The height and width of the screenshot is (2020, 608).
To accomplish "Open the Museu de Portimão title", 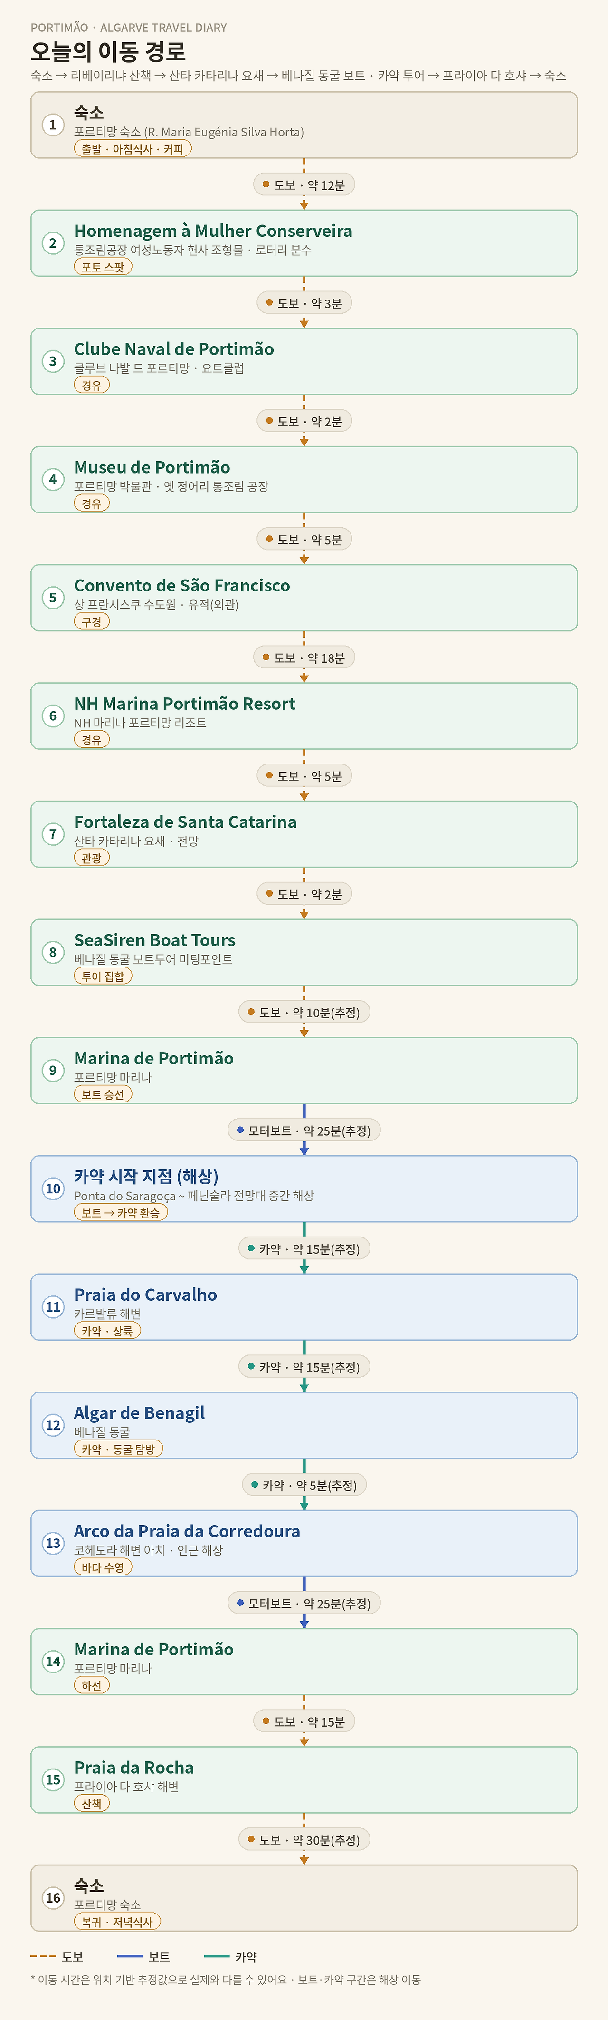I will pyautogui.click(x=152, y=466).
